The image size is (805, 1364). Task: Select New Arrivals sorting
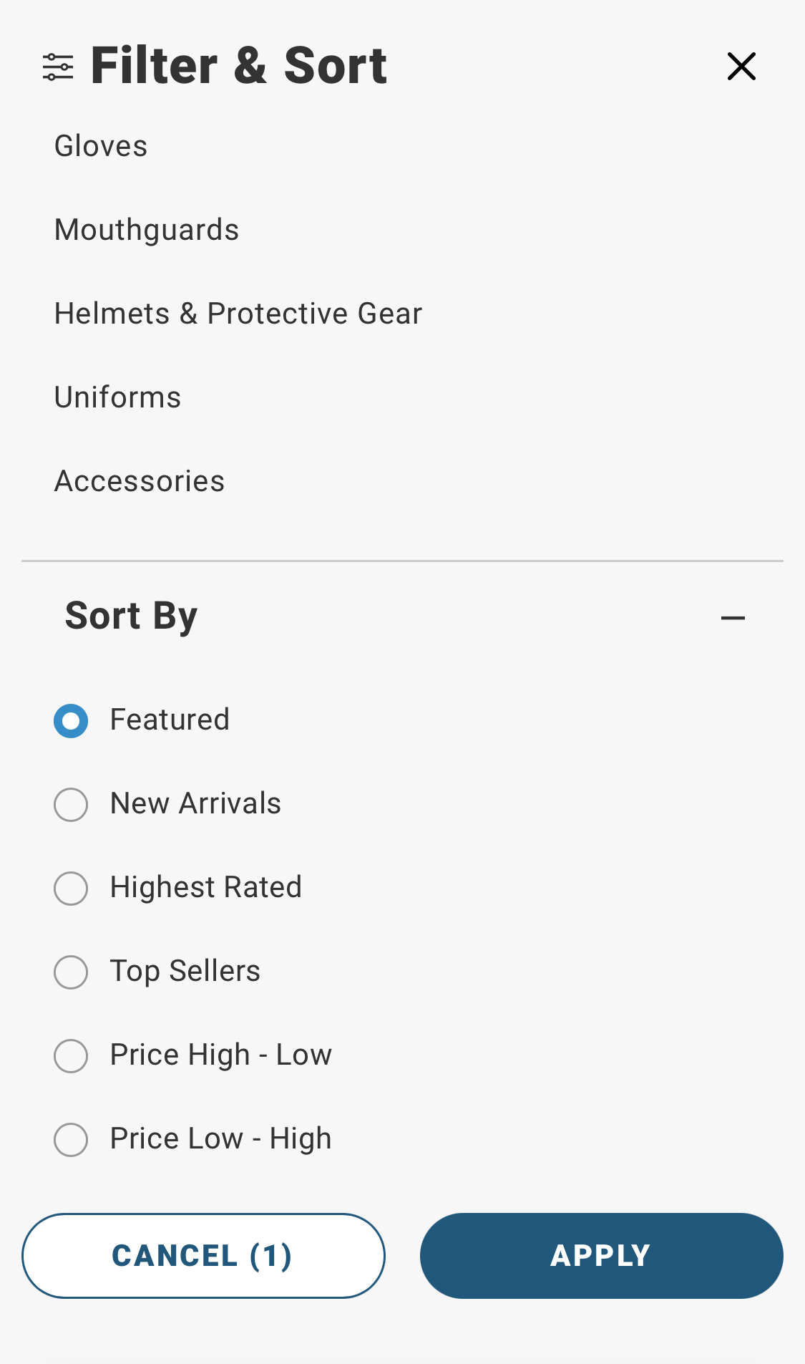coord(70,805)
